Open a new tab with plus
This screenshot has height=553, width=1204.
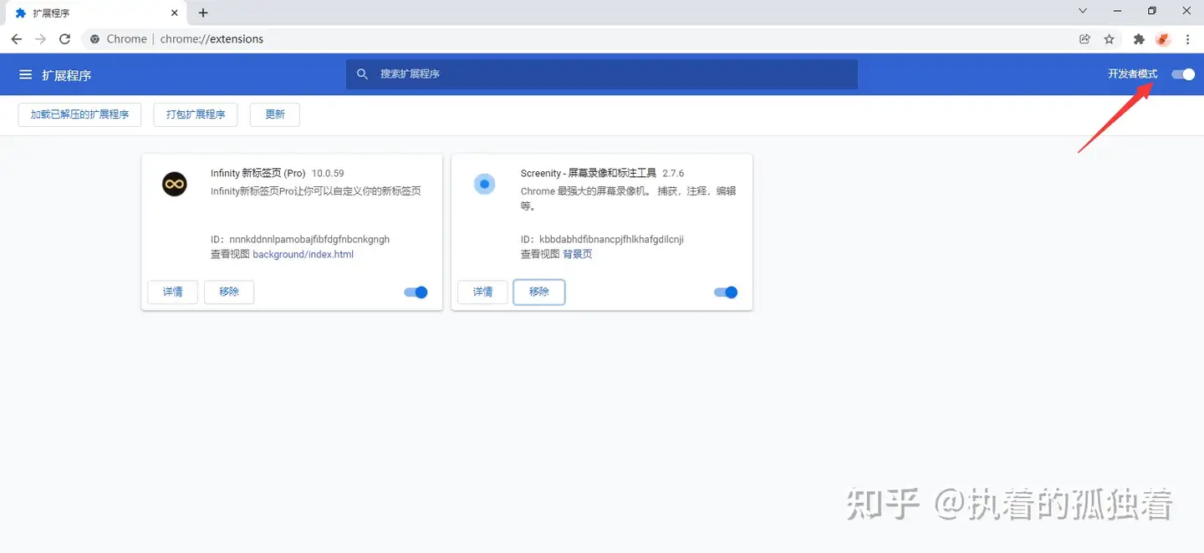203,13
